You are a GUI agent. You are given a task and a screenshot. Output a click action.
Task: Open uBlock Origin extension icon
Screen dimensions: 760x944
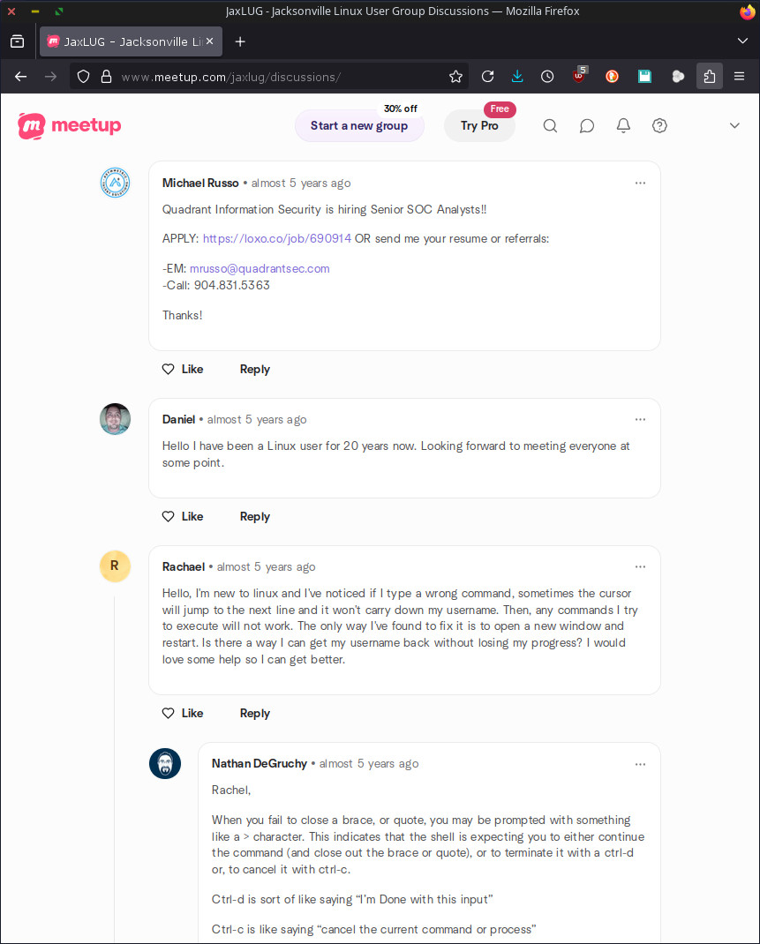[579, 77]
